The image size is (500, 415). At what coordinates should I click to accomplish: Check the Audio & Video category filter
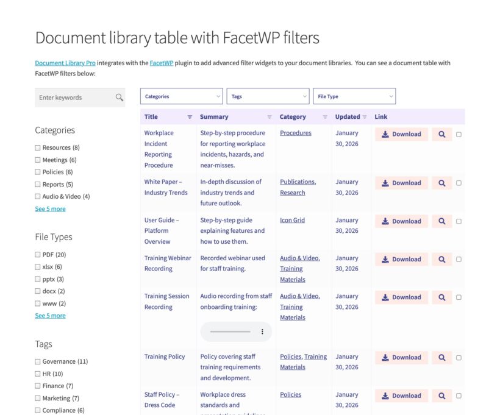pyautogui.click(x=38, y=196)
